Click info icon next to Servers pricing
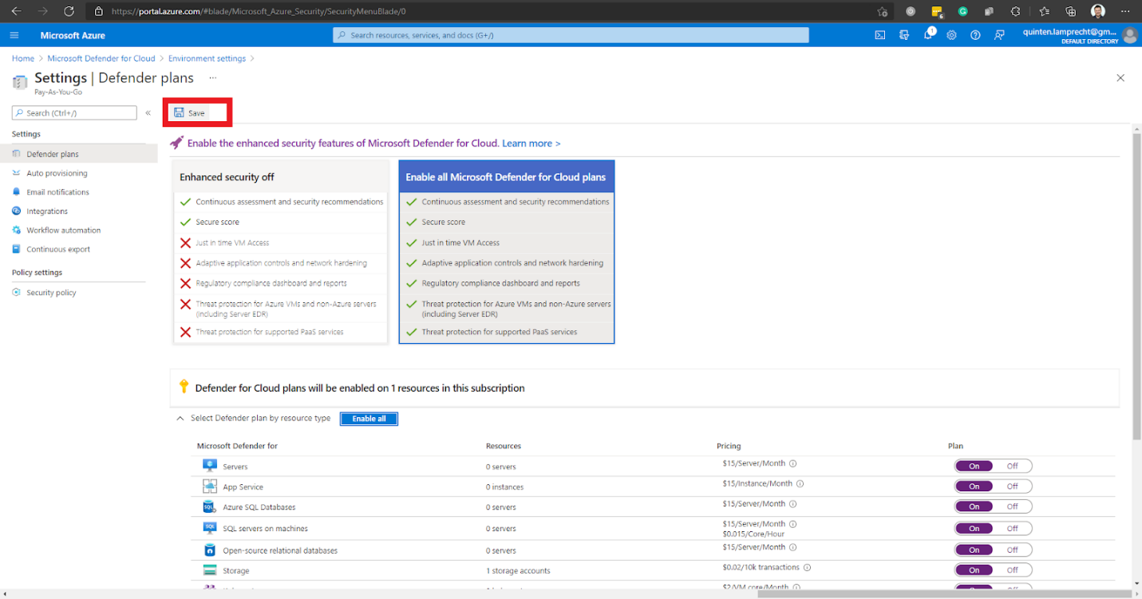The image size is (1142, 599). tap(793, 463)
